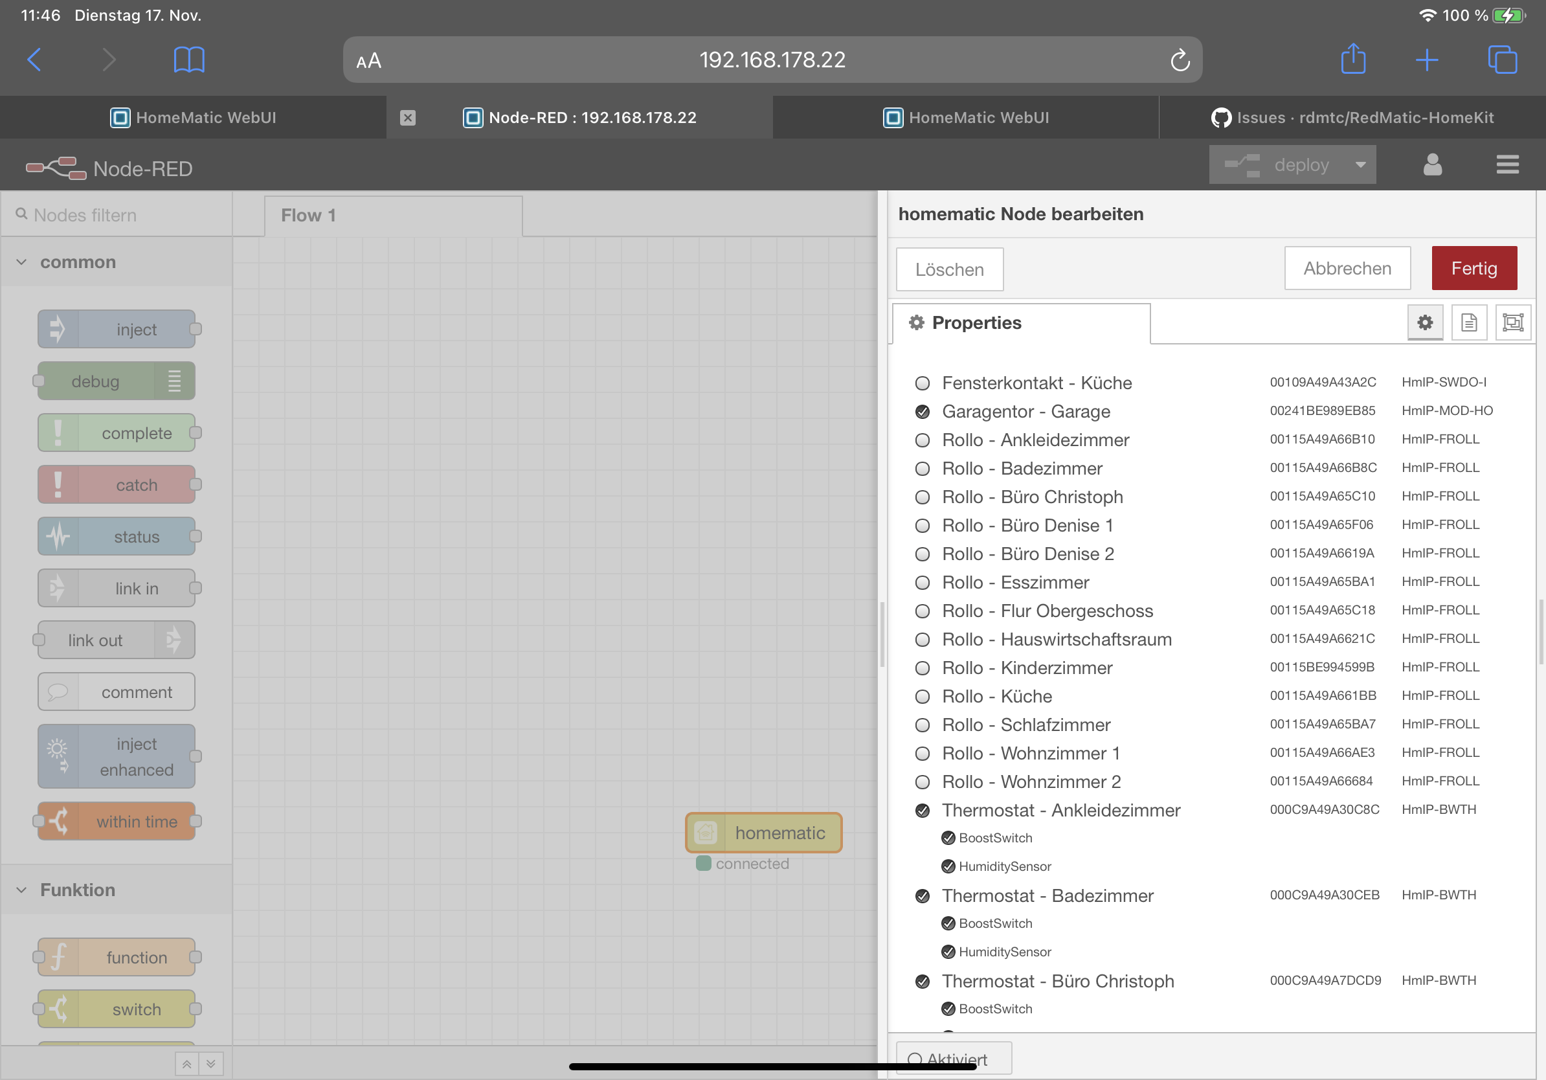Open the Node-RED hamburger menu
The width and height of the screenshot is (1546, 1080).
point(1507,164)
